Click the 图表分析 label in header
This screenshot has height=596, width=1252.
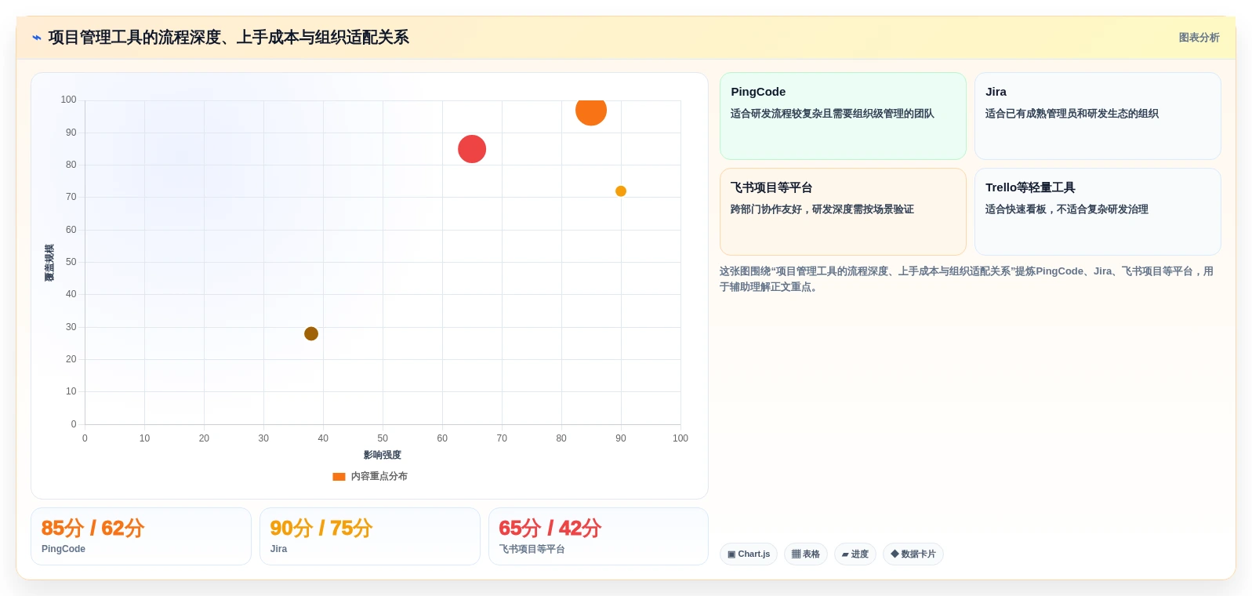1199,38
